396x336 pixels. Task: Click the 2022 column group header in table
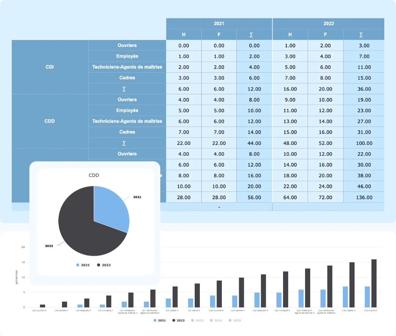point(329,23)
